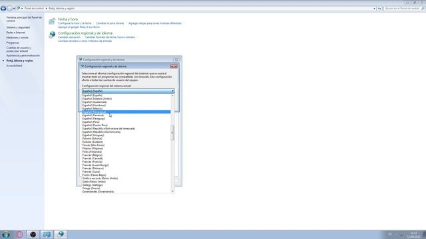
Task: Open Sistema y seguridad in sidebar
Action: click(18, 27)
